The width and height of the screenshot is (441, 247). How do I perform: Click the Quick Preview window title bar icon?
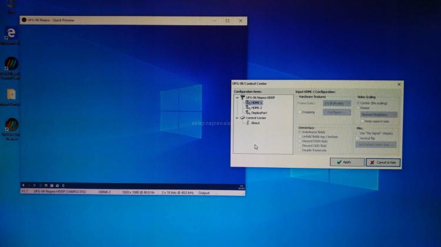[x=24, y=20]
